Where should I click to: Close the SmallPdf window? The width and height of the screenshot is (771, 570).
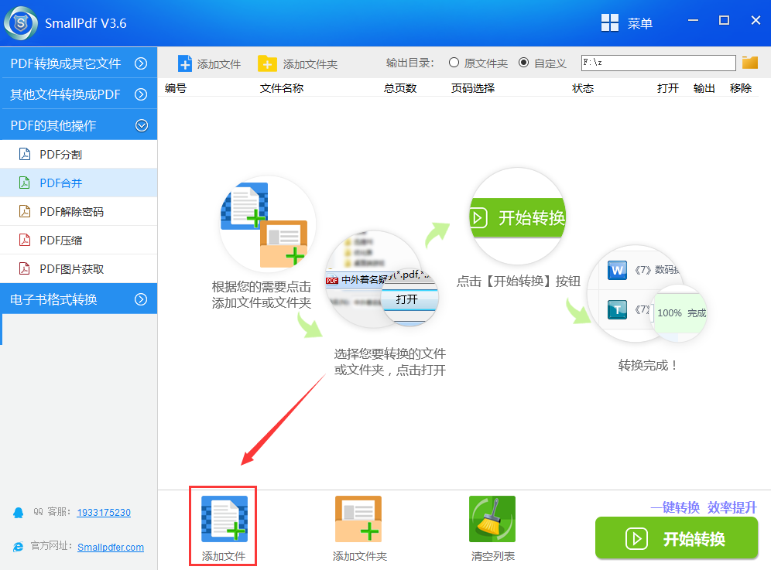[x=756, y=20]
